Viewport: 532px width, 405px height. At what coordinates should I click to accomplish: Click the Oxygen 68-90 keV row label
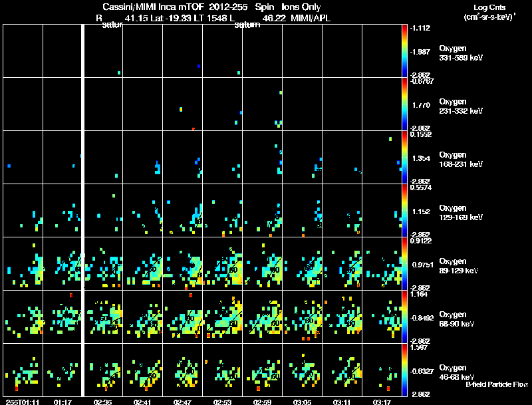tap(456, 319)
